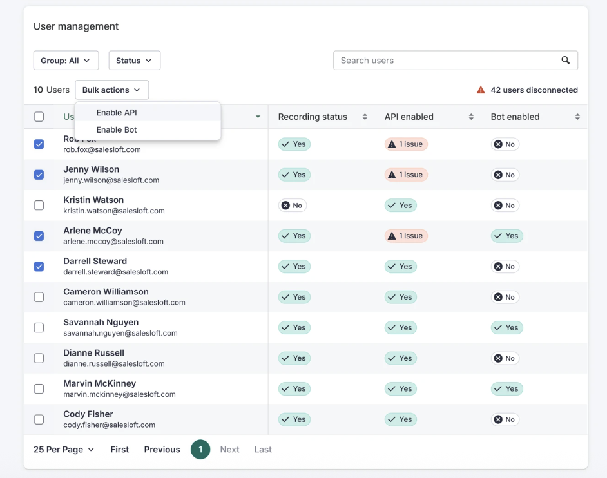Click Darrell Steward's Bot enabled No badge
This screenshot has height=478, width=607.
pyautogui.click(x=505, y=266)
